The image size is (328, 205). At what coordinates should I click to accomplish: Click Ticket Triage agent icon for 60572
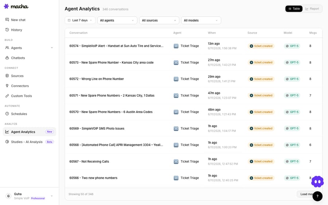coord(176,79)
